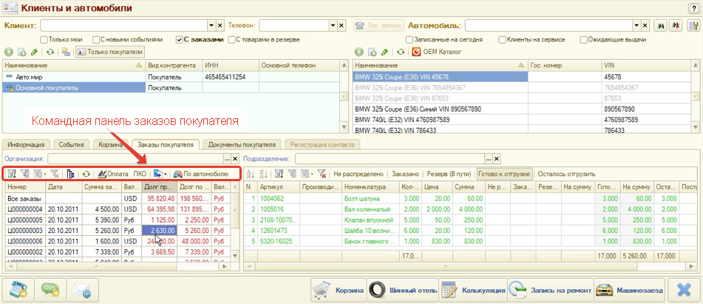The width and height of the screenshot is (703, 304).
Task: Add a new client with green plus icon
Action: click(x=9, y=52)
